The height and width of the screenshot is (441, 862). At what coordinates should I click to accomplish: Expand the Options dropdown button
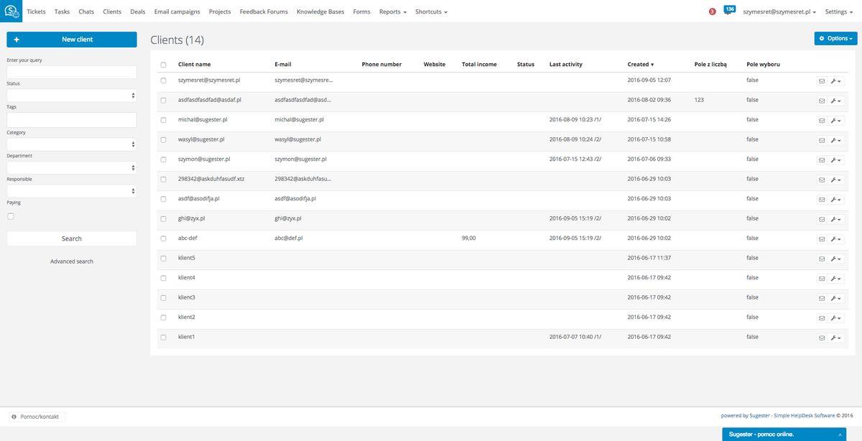pyautogui.click(x=835, y=39)
